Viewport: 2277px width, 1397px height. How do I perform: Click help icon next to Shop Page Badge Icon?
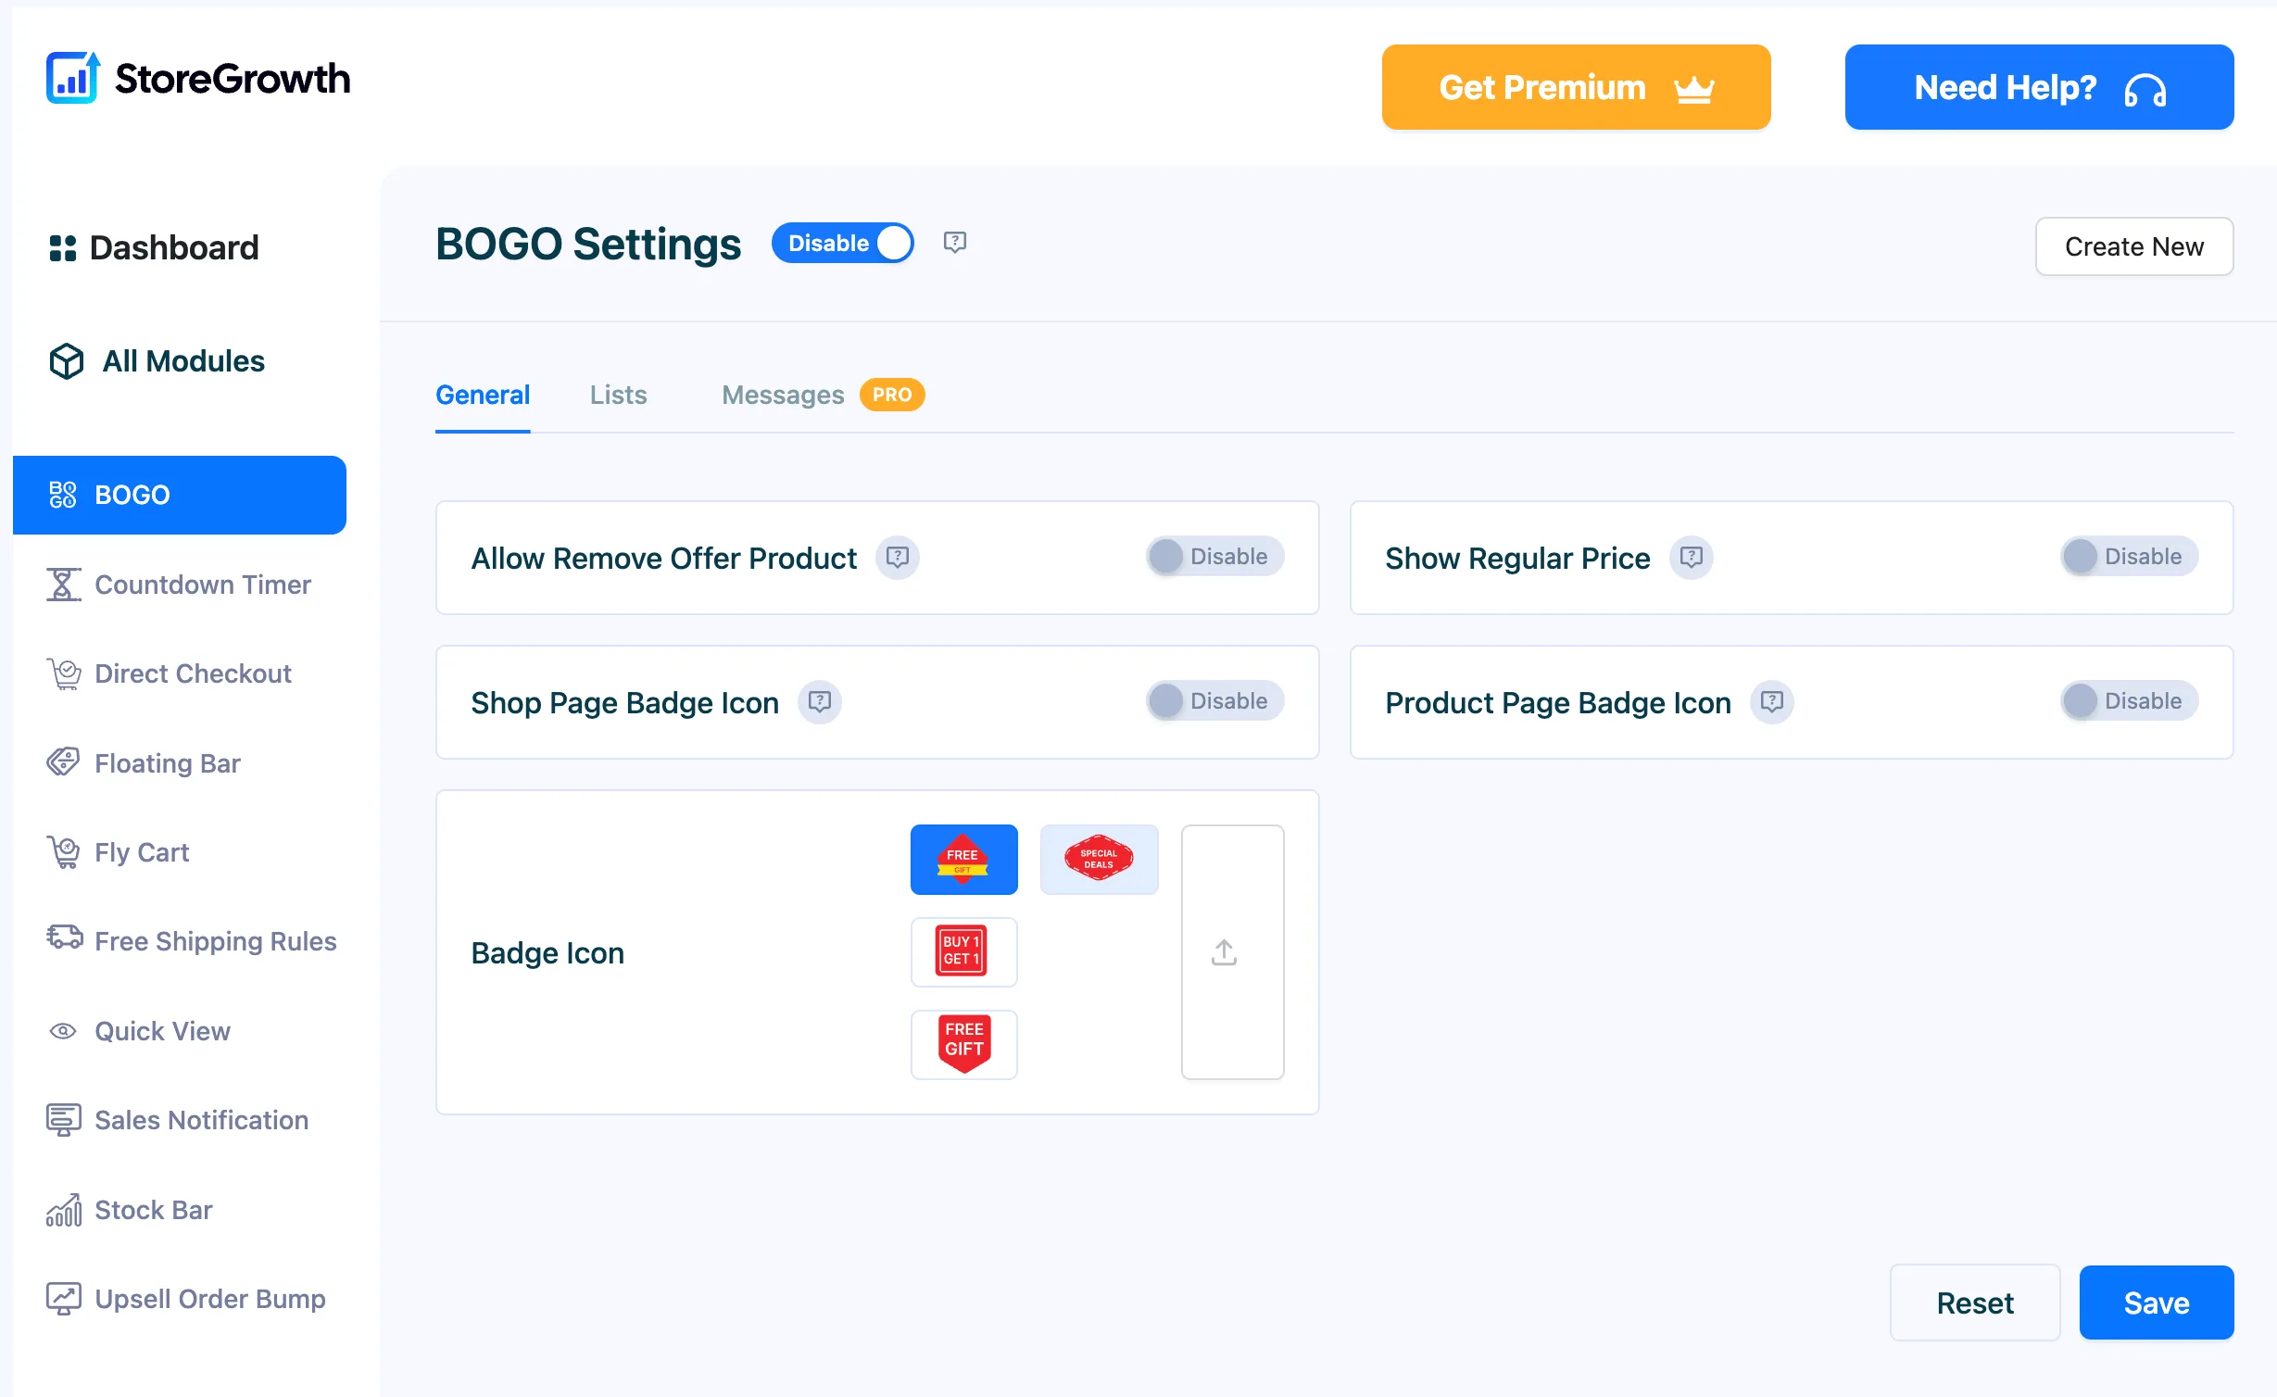click(819, 702)
